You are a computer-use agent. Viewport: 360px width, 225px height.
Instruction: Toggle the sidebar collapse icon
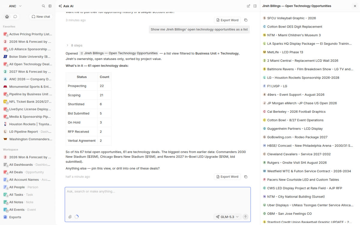[50, 6]
